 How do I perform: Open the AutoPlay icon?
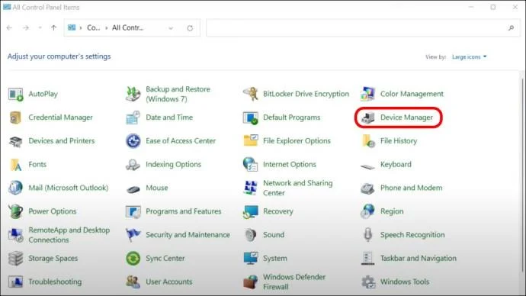pyautogui.click(x=15, y=94)
